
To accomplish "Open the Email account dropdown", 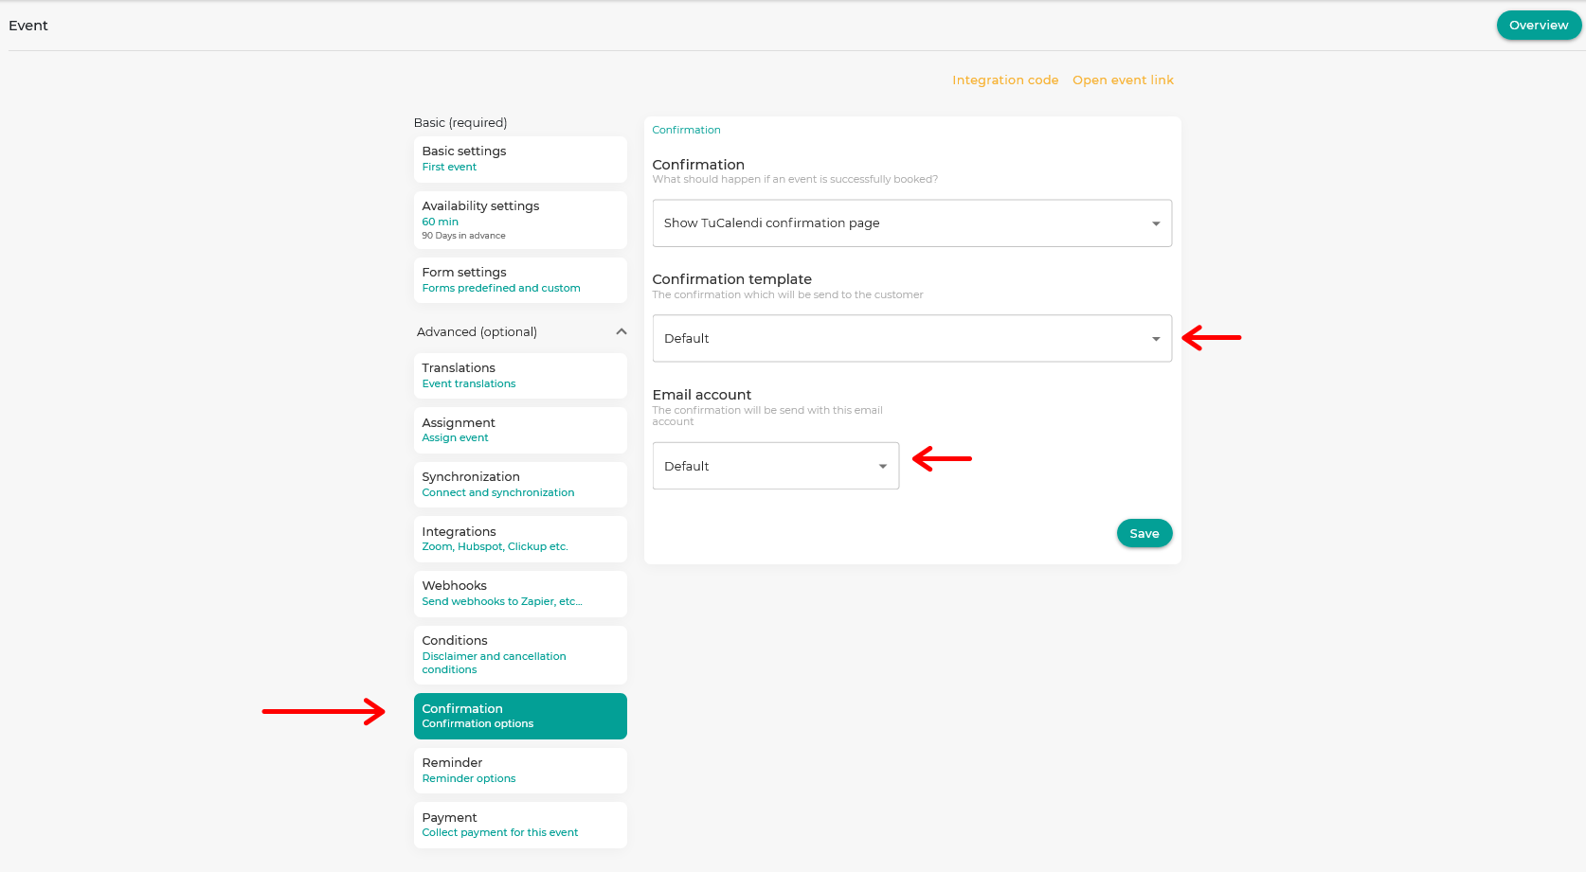I will (774, 465).
